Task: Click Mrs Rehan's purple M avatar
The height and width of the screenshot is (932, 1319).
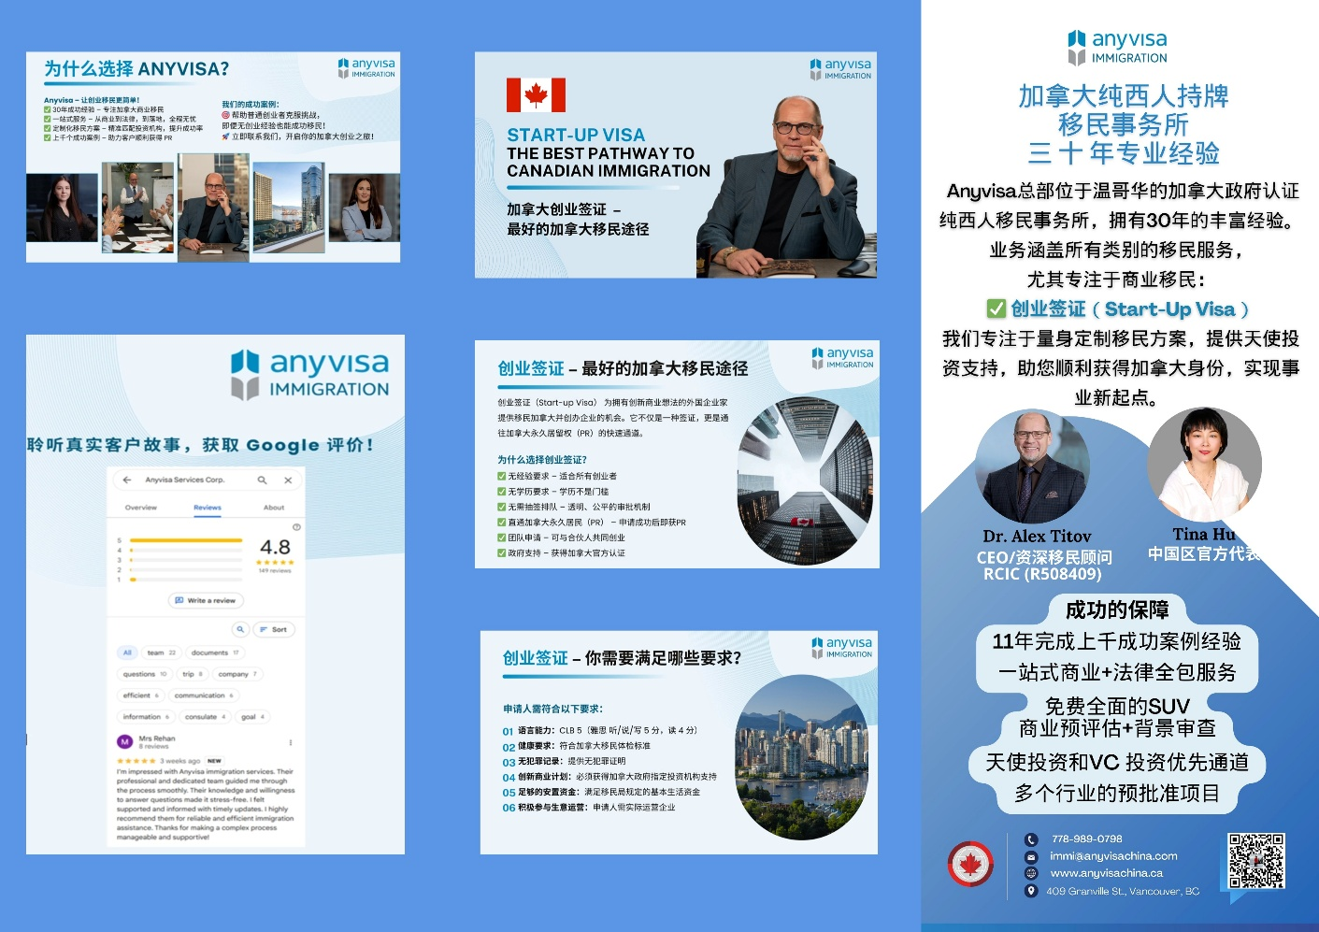Action: click(124, 741)
